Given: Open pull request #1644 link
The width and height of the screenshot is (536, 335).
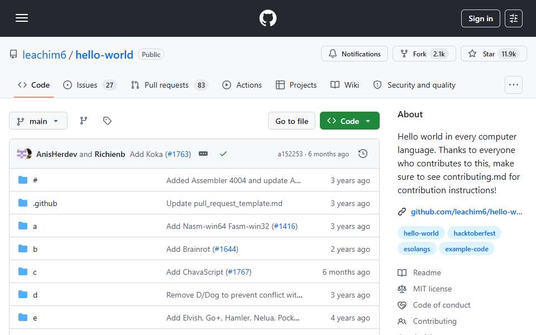Looking at the screenshot, I should pyautogui.click(x=225, y=249).
